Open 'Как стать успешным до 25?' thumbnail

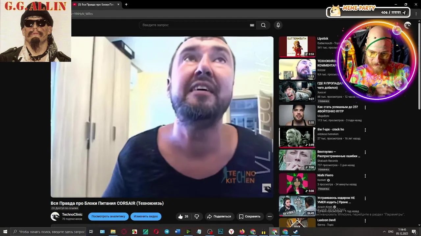click(297, 115)
